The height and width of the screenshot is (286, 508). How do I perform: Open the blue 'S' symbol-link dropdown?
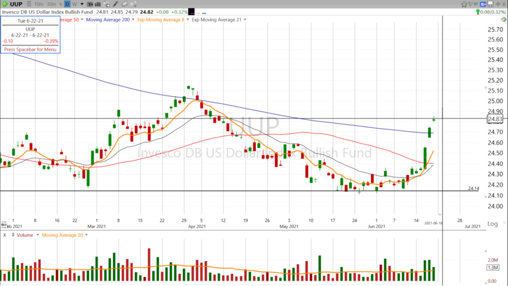[x=483, y=4]
